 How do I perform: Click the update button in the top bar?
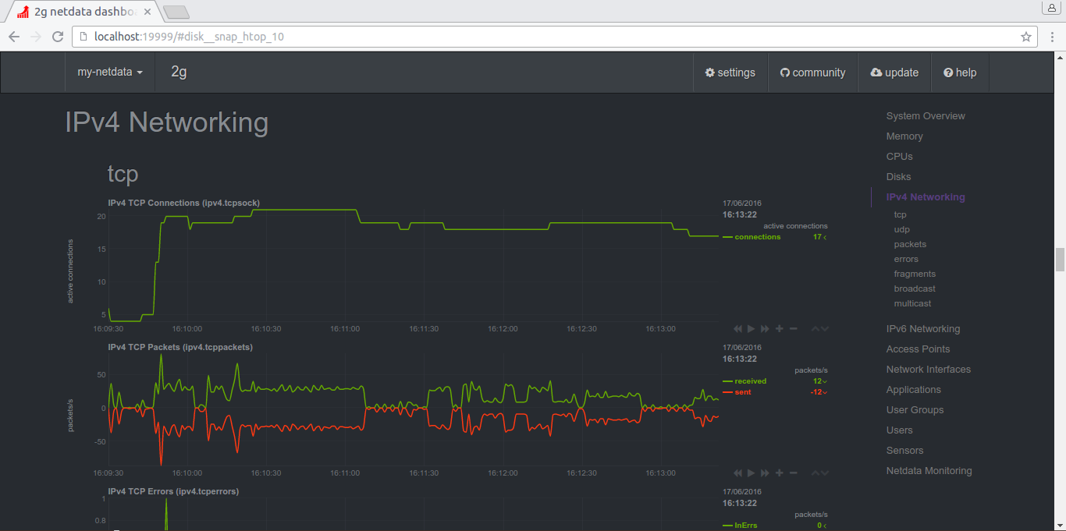point(894,73)
